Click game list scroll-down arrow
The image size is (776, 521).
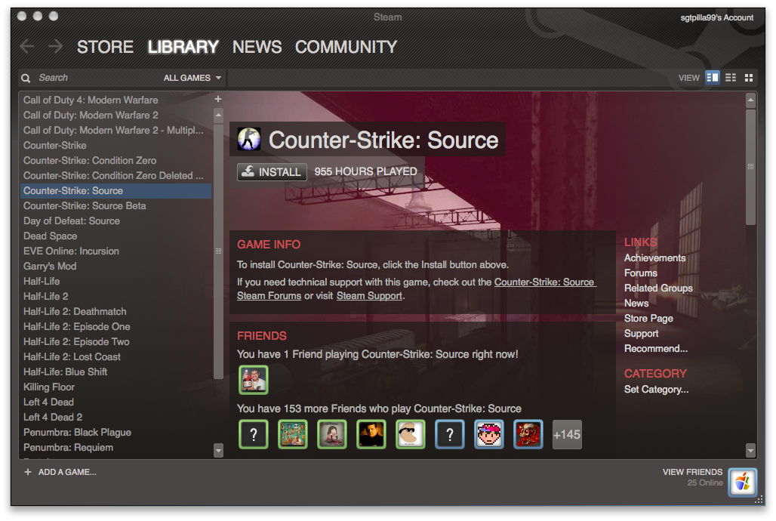click(x=218, y=451)
